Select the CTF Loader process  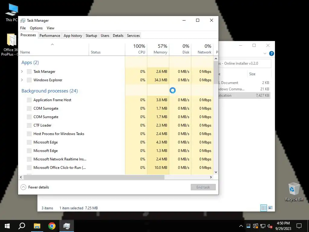point(116,125)
